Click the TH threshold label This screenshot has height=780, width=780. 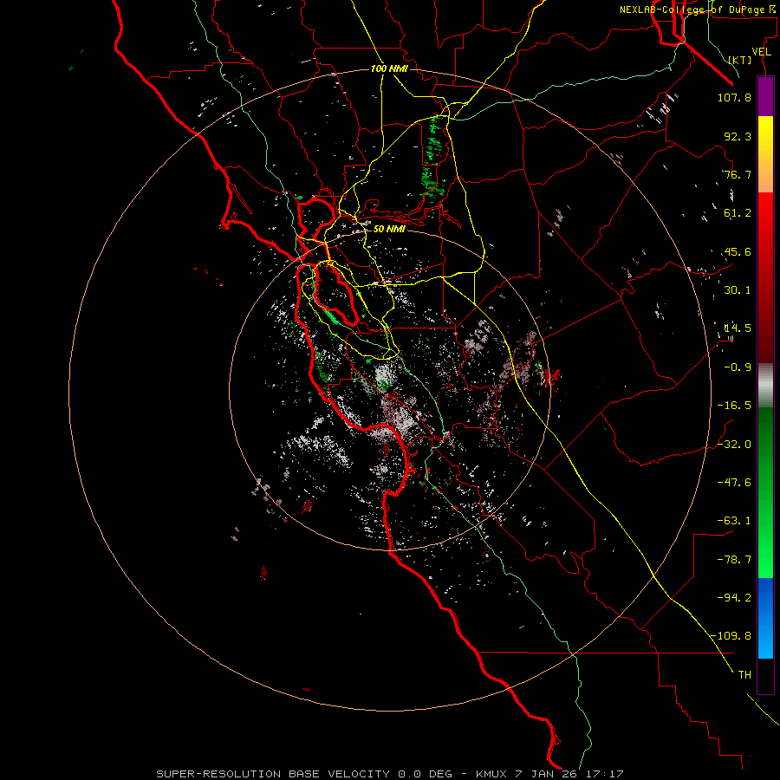pyautogui.click(x=744, y=675)
